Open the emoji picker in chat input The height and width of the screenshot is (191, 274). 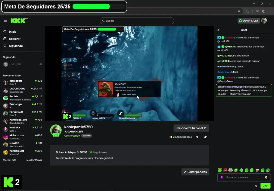coord(266,177)
